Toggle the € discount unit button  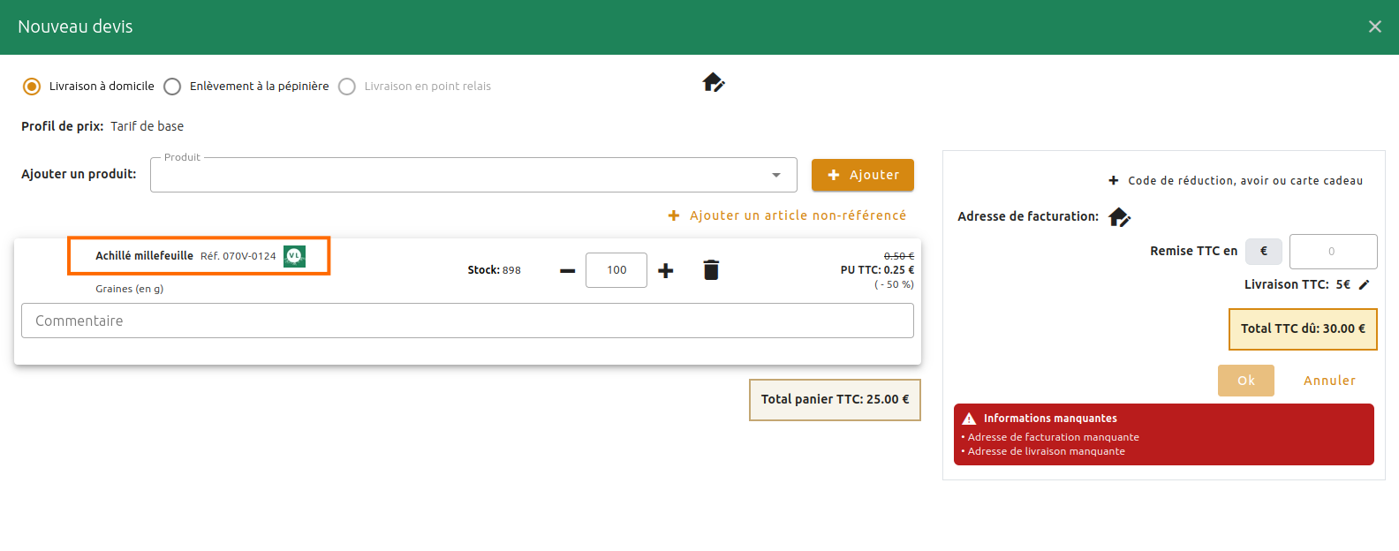[1263, 252]
